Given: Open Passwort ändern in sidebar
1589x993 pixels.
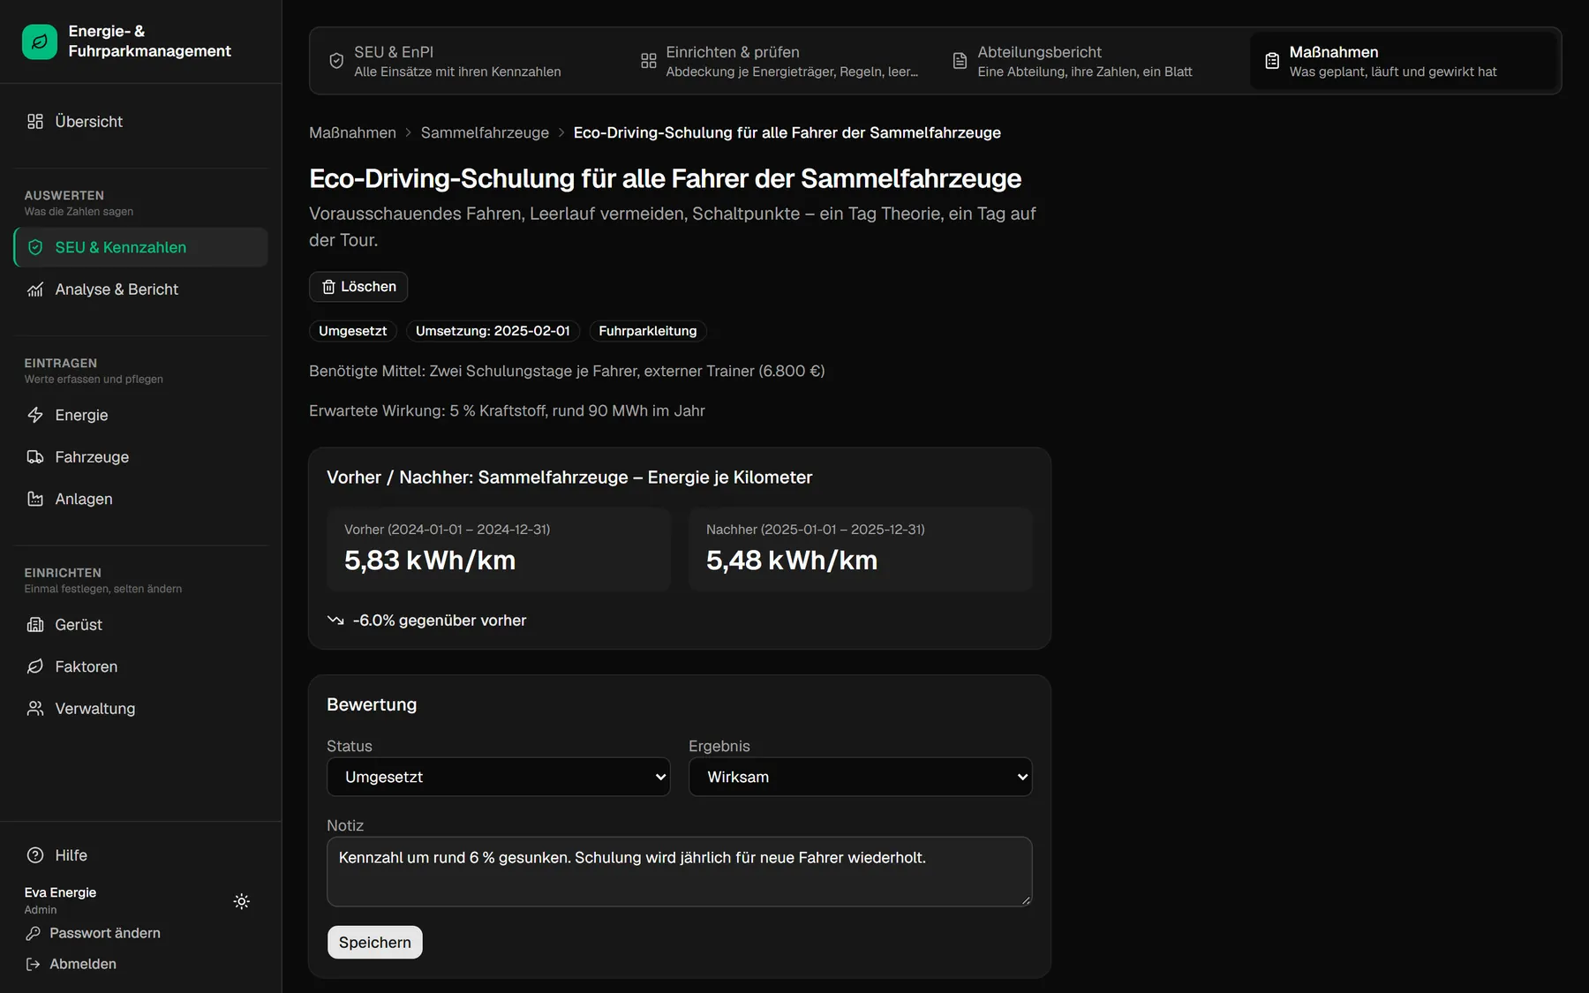Looking at the screenshot, I should click(94, 934).
